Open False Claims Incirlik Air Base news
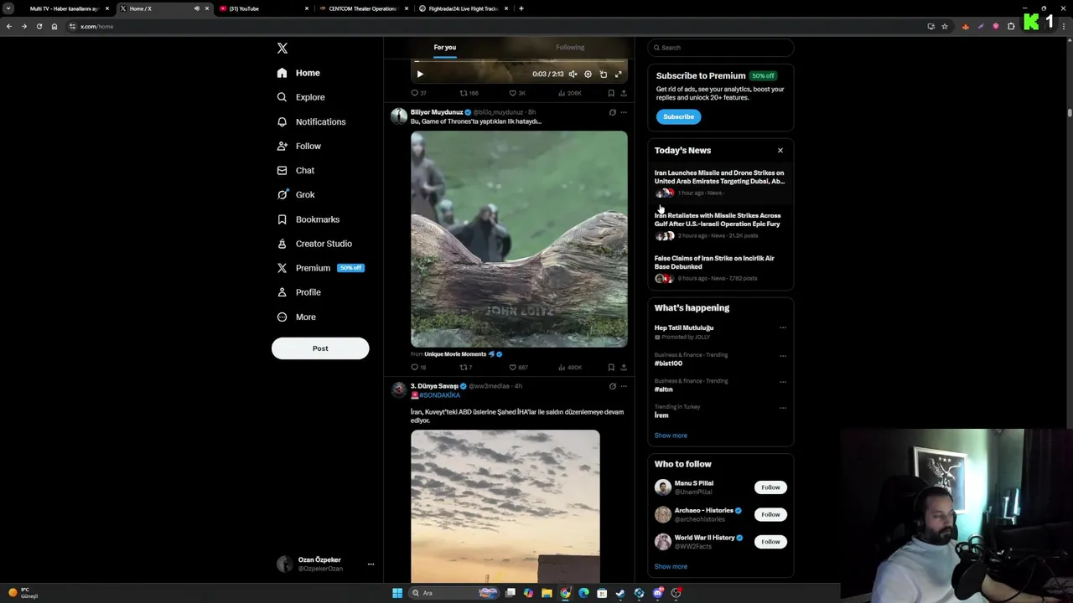 click(x=720, y=268)
